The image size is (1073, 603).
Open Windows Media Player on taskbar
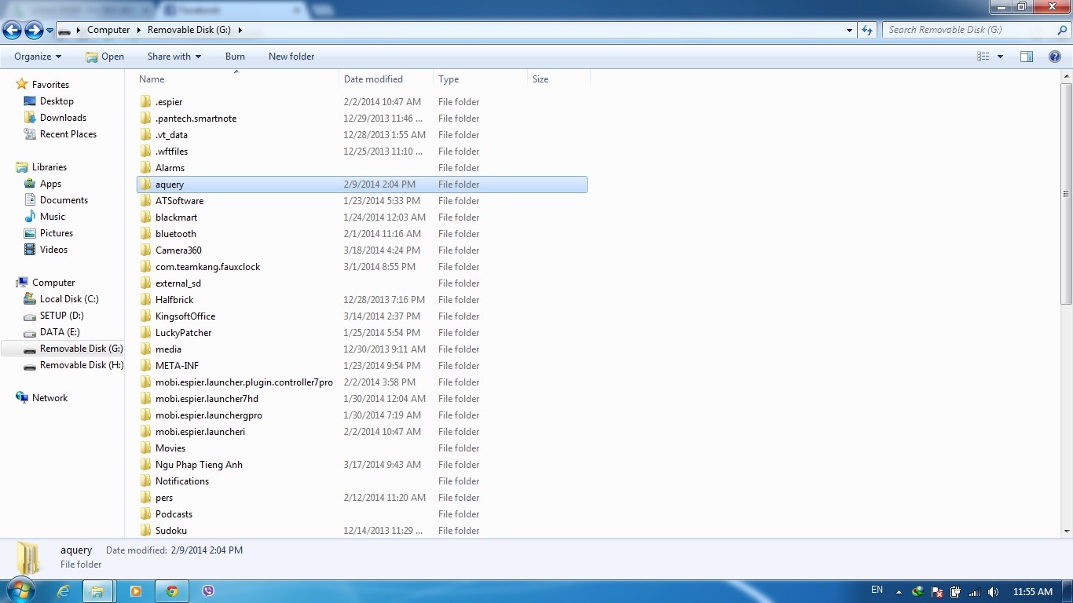tap(135, 591)
